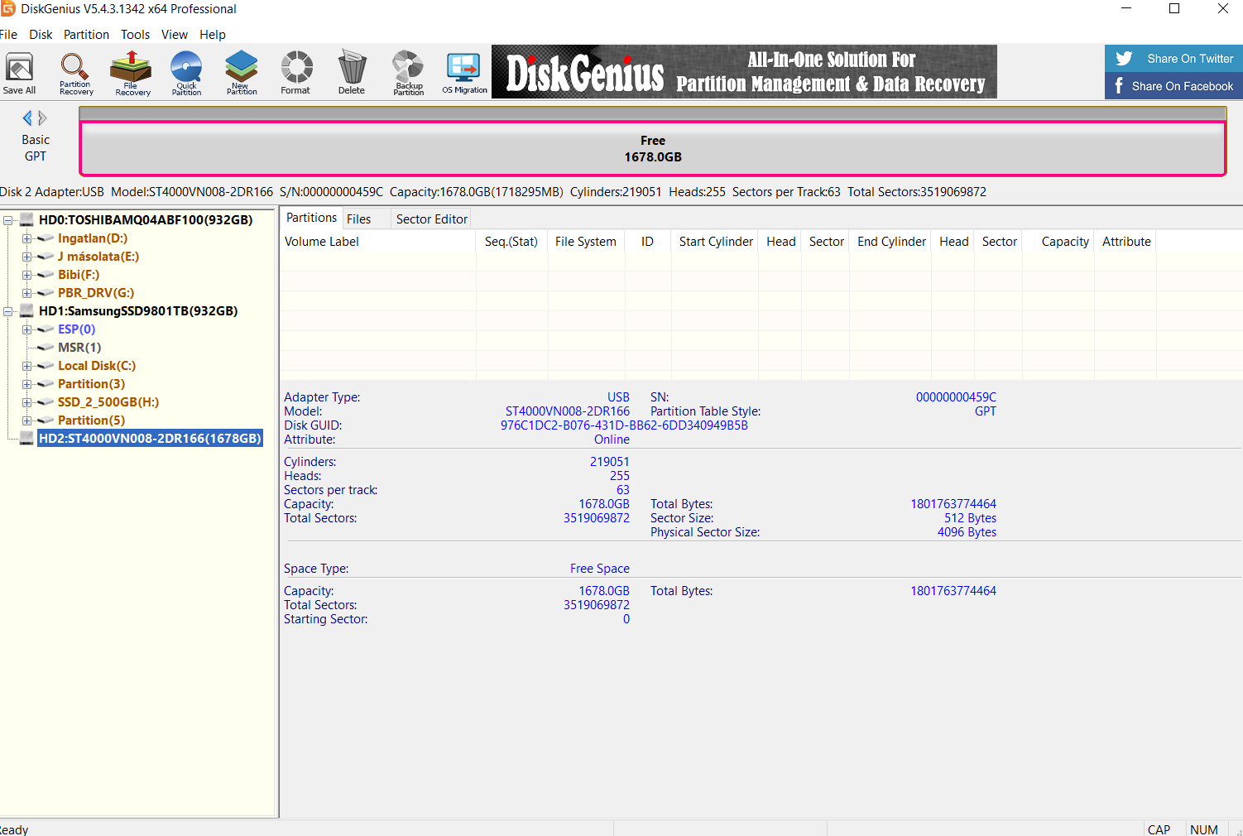The width and height of the screenshot is (1243, 836).
Task: Select the J másolata(E:) partition
Action: (98, 257)
